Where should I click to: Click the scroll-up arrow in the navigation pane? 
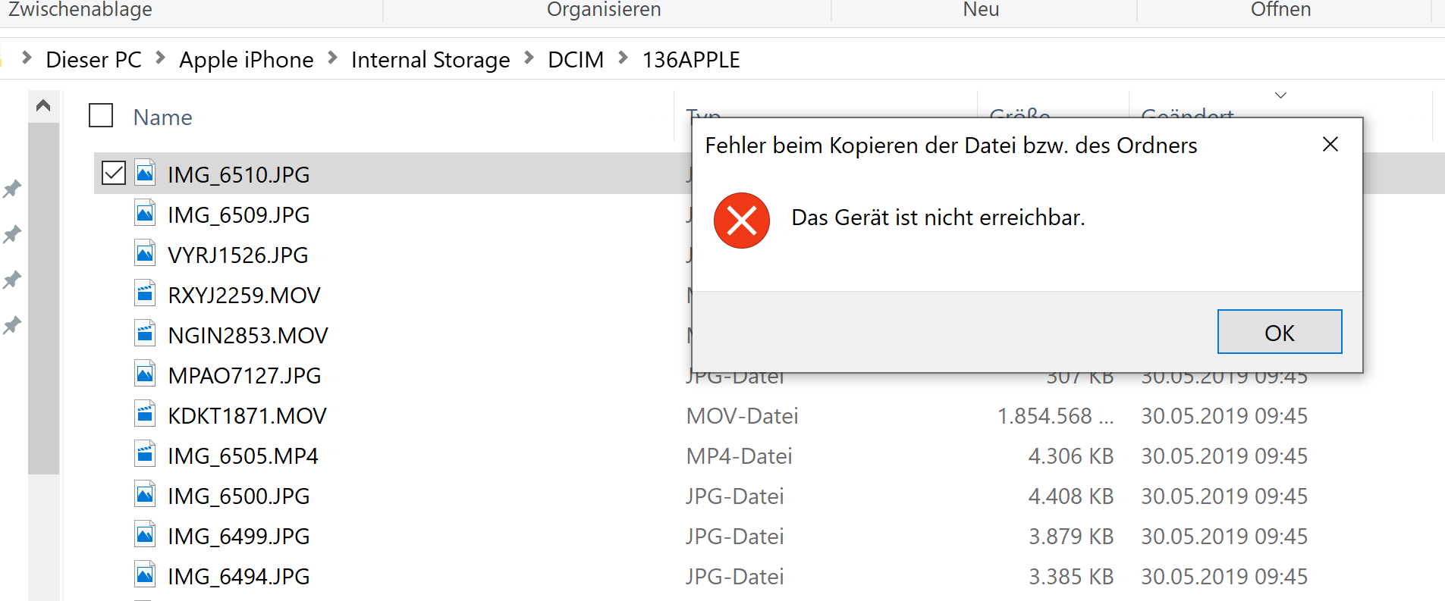click(x=43, y=106)
